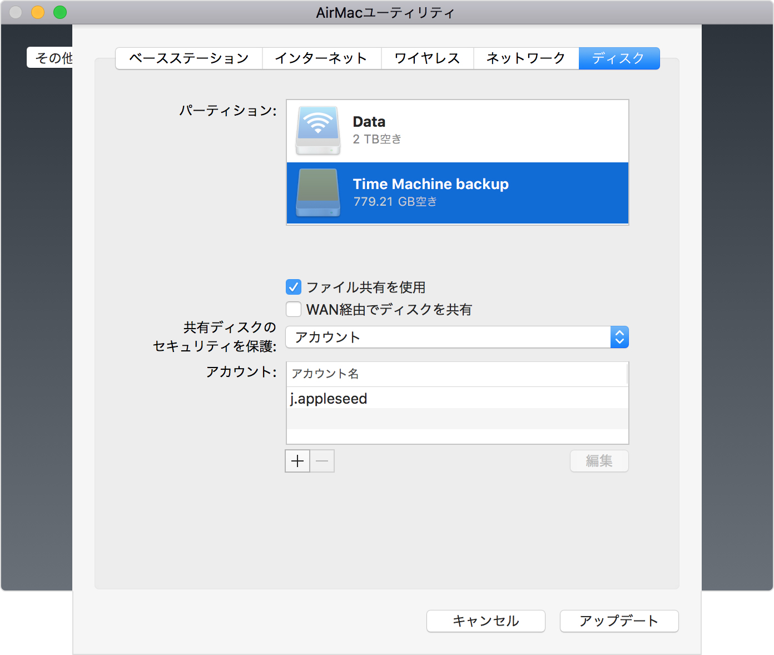Enable ファイル共有を使用 checkbox
Viewport: 774px width, 655px height.
(294, 287)
